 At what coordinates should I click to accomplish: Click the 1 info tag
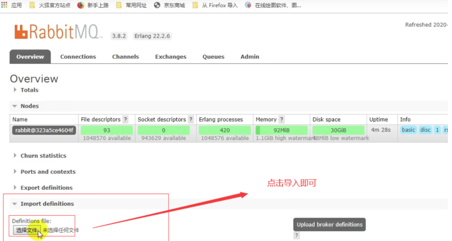pos(437,130)
